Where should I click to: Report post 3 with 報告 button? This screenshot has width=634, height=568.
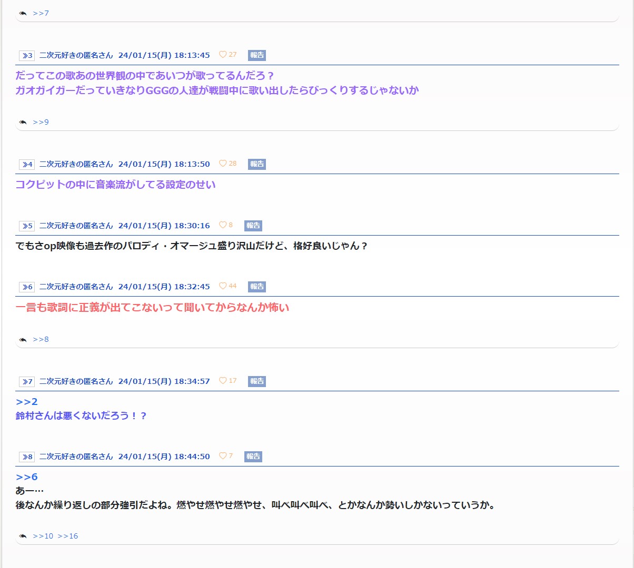click(257, 55)
